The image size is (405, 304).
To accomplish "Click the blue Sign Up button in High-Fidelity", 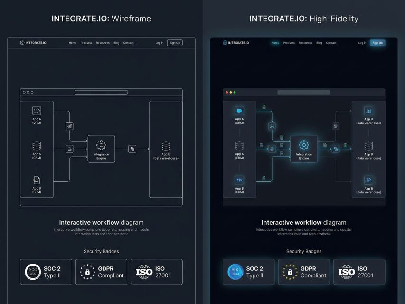I will pos(377,43).
